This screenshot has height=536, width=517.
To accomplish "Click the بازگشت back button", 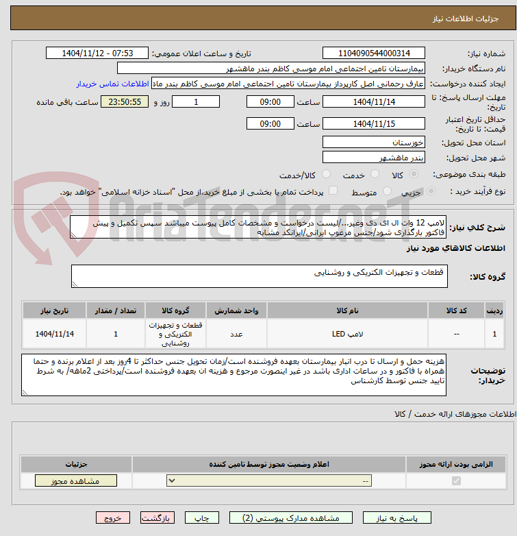I will [x=157, y=518].
